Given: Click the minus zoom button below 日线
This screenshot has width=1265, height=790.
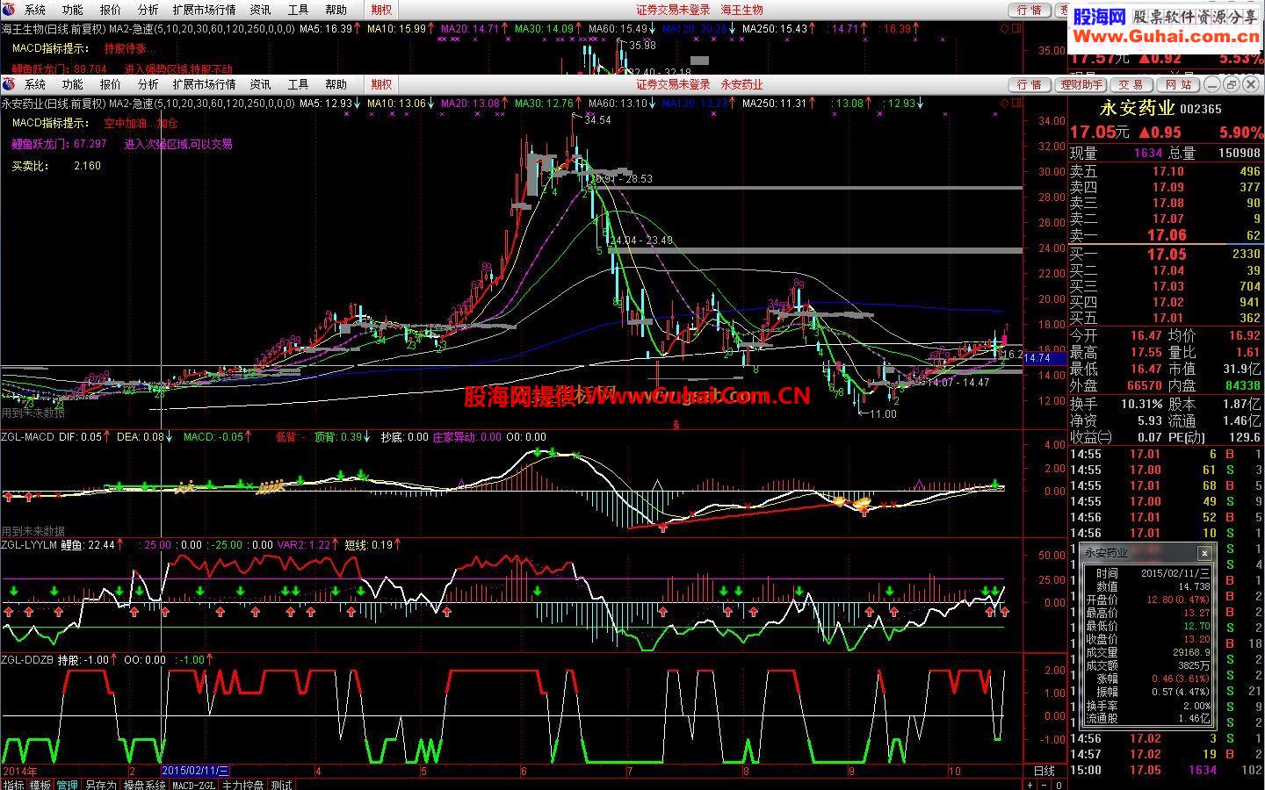Looking at the screenshot, I should tap(1045, 785).
